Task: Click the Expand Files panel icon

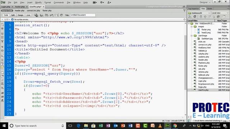Action: coord(224,17)
